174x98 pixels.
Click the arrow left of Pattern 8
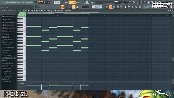click(91, 7)
